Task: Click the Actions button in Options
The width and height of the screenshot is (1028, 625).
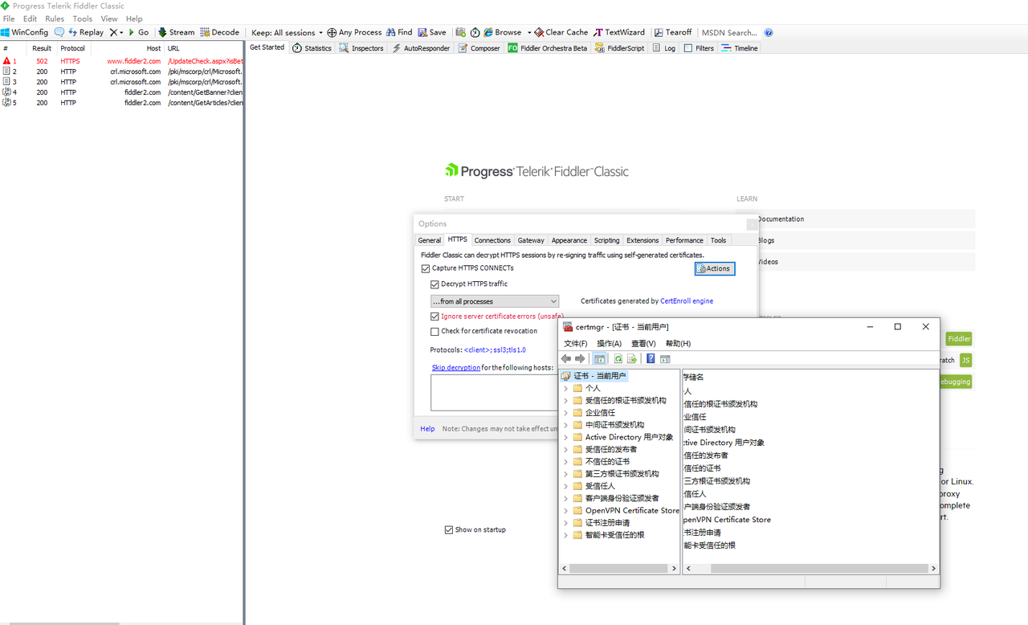Action: pyautogui.click(x=715, y=268)
